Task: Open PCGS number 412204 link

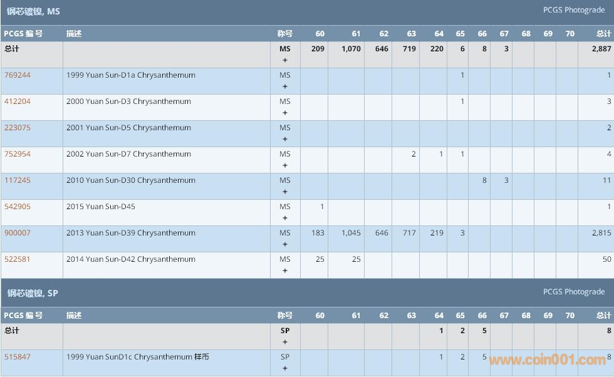Action: pyautogui.click(x=18, y=101)
